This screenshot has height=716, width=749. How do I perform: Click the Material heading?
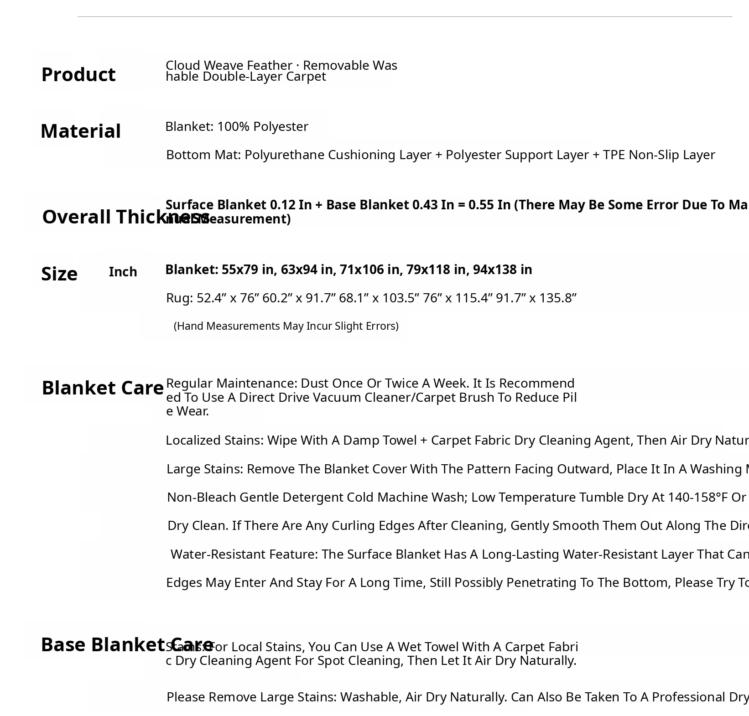point(81,131)
